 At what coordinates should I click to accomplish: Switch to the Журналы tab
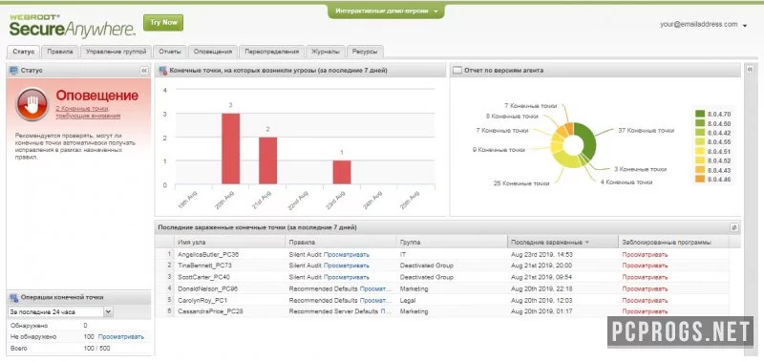point(326,52)
